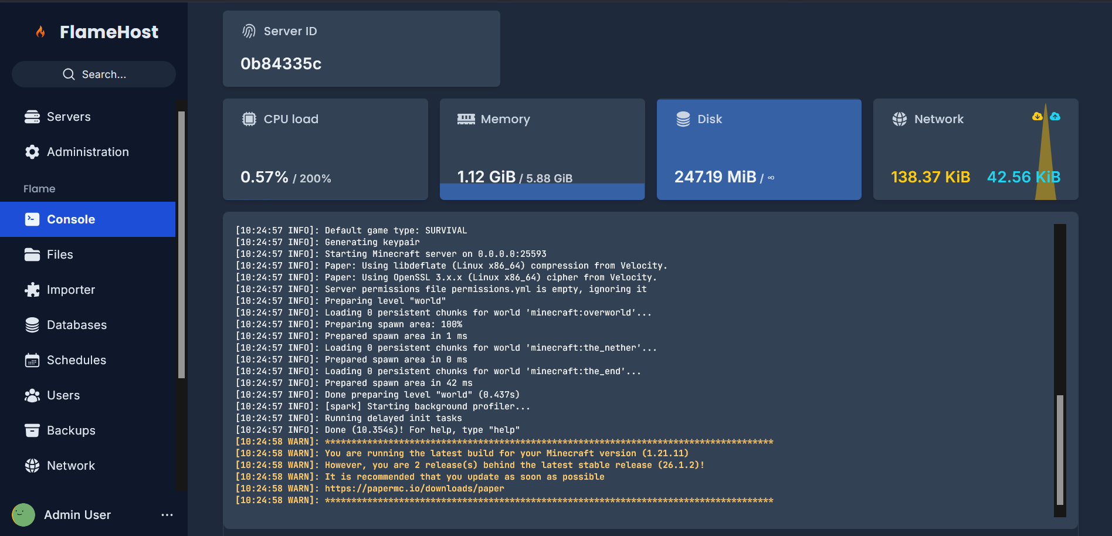The width and height of the screenshot is (1112, 536).
Task: Click the 'Running delayed init tasks' log line
Action: (x=348, y=418)
